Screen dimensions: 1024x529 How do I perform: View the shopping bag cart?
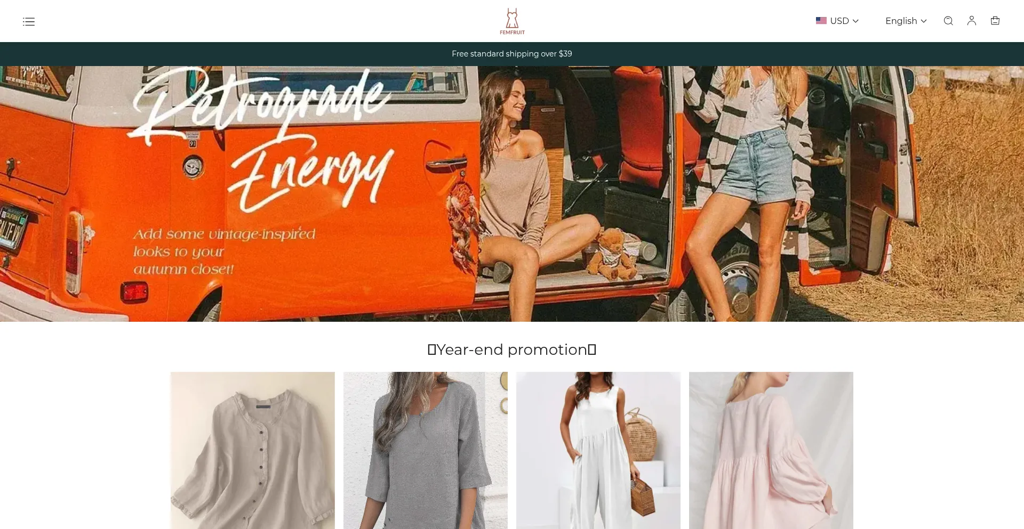[995, 21]
